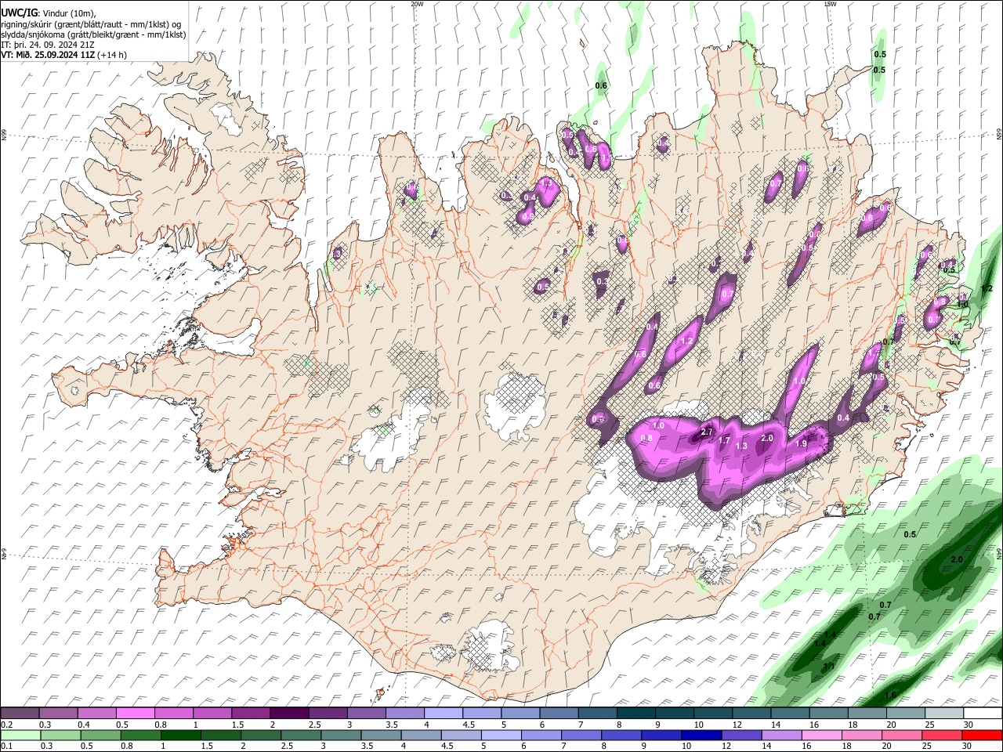The height and width of the screenshot is (752, 1003).
Task: Click the 'UWC/IG' title text
Action: pos(19,13)
